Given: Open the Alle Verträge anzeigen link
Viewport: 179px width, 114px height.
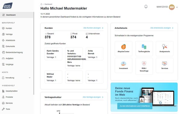Looking at the screenshot, I should click(92, 97).
